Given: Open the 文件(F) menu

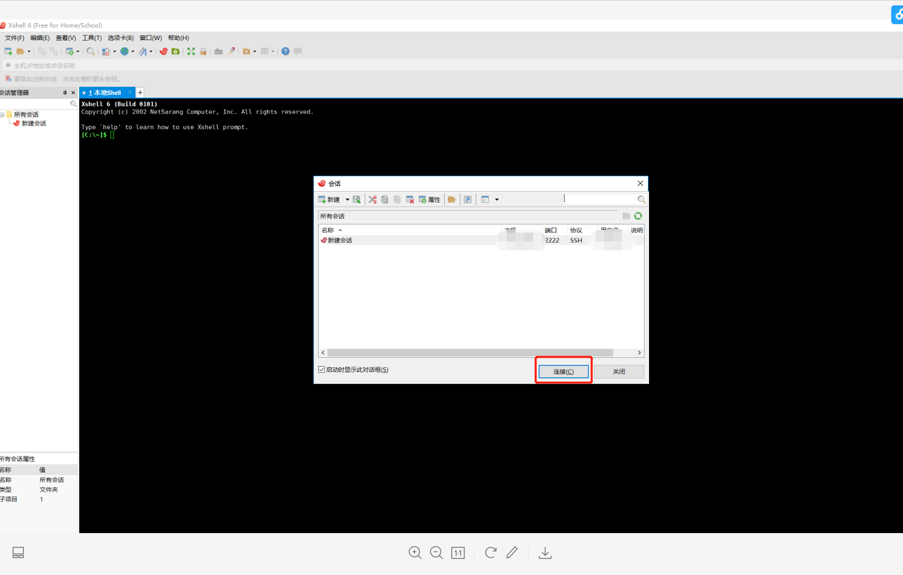Looking at the screenshot, I should tap(14, 38).
